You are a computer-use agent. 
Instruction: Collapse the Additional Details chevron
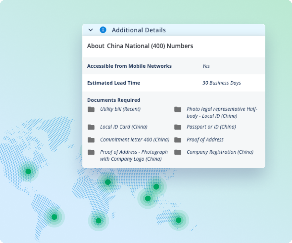pyautogui.click(x=91, y=30)
